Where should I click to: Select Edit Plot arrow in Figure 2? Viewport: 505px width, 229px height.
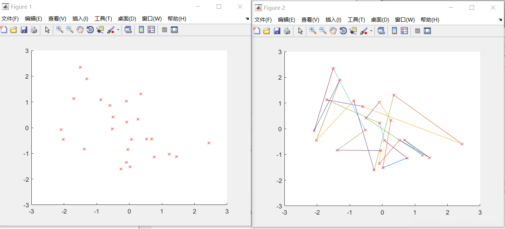(300, 31)
